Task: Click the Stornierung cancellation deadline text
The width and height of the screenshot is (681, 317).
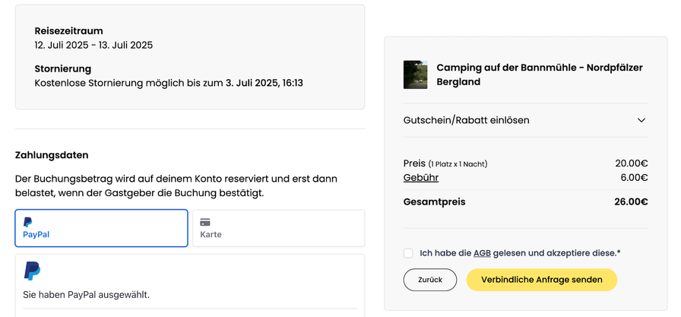Action: pos(169,83)
